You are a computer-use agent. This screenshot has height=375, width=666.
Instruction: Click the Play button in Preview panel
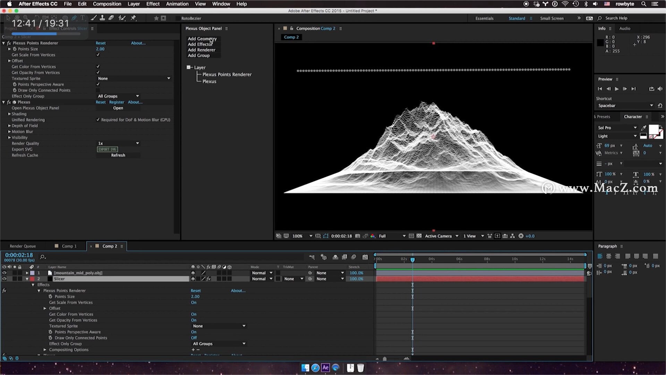pyautogui.click(x=616, y=89)
